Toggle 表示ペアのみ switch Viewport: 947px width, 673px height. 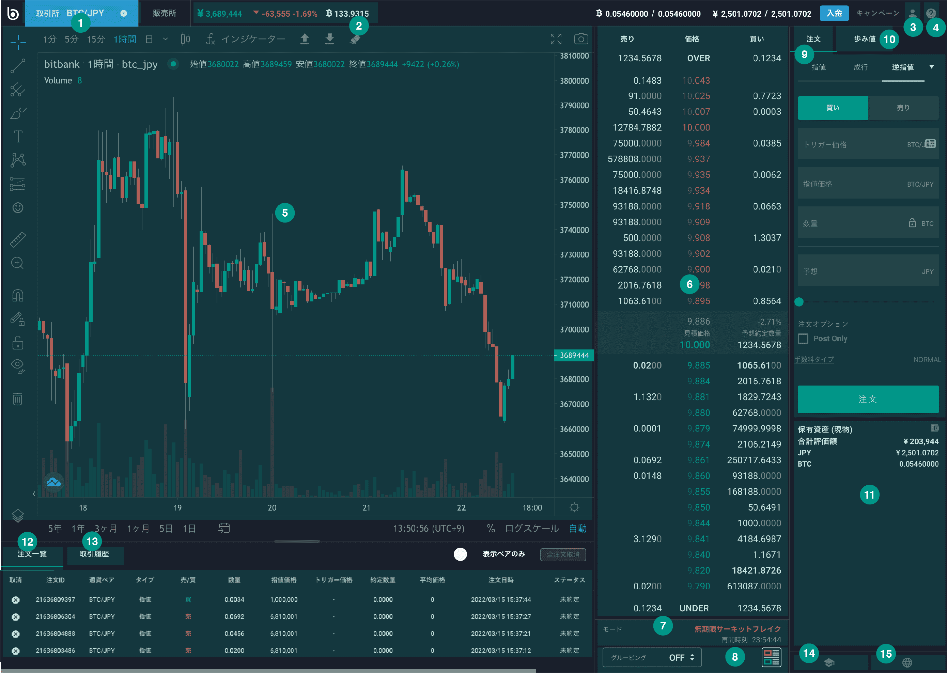pyautogui.click(x=460, y=554)
